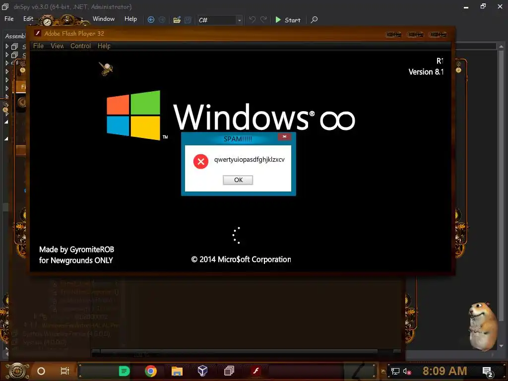Open Task View from the taskbar

[x=65, y=371]
